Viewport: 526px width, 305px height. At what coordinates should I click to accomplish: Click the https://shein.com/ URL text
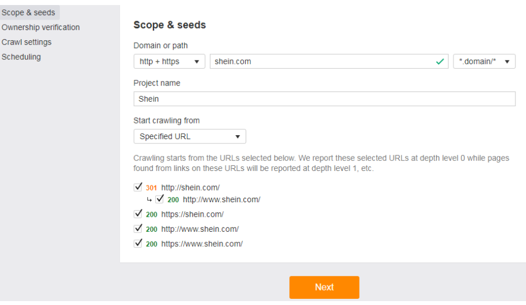click(x=192, y=215)
